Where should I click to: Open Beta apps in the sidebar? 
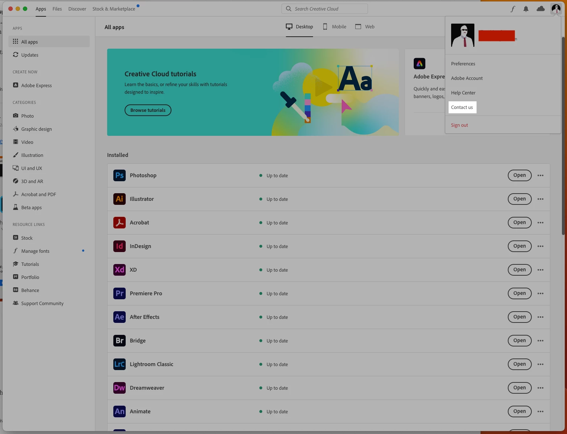point(49,207)
